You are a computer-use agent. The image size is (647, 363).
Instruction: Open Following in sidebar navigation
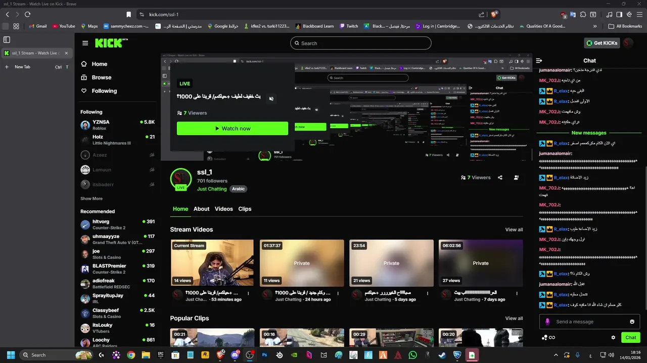pyautogui.click(x=99, y=91)
